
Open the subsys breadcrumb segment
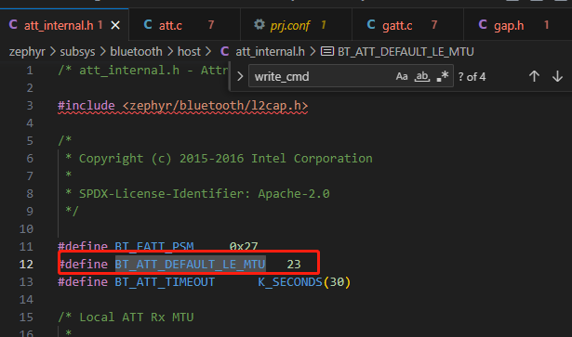pyautogui.click(x=77, y=52)
